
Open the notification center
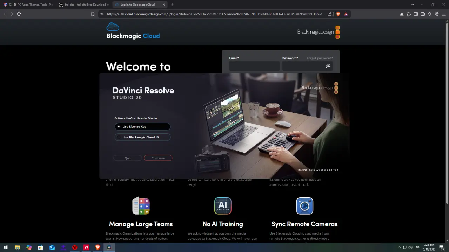click(x=442, y=247)
